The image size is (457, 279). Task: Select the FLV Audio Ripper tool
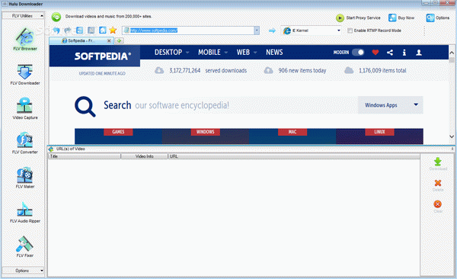click(25, 212)
